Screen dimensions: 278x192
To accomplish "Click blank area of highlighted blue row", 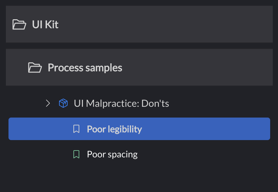I will [206, 129].
